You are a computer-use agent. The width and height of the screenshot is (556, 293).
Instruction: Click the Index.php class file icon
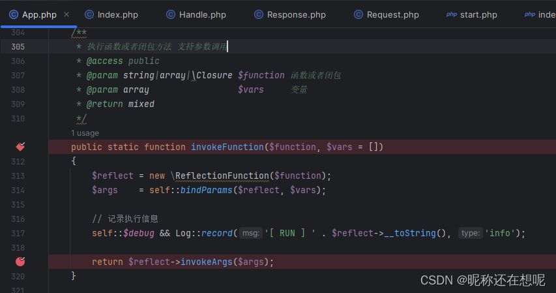tap(89, 14)
